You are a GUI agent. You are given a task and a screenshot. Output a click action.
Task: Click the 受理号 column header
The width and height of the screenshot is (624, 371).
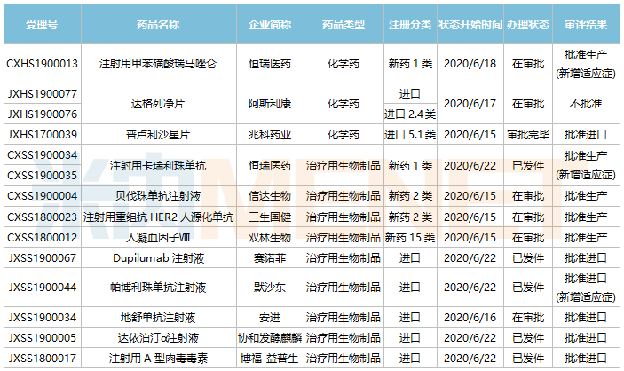[x=43, y=24]
